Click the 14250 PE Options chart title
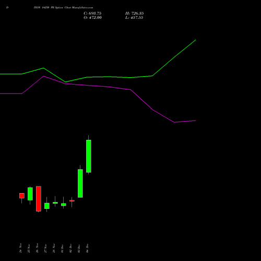Viewport: 261px width, 261px height. click(x=63, y=8)
